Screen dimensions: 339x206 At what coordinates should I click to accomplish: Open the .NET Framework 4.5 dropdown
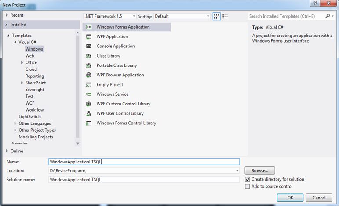pos(110,16)
